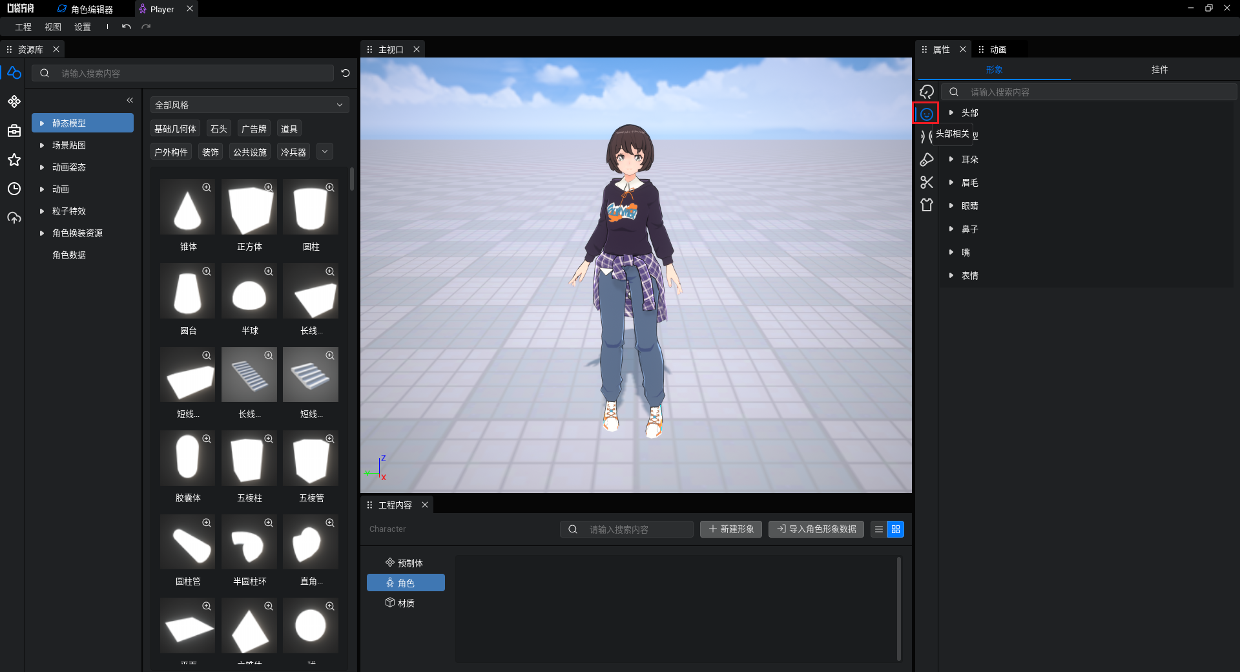Switch to the 角色编辑器 tab
1240x672 pixels.
(85, 9)
